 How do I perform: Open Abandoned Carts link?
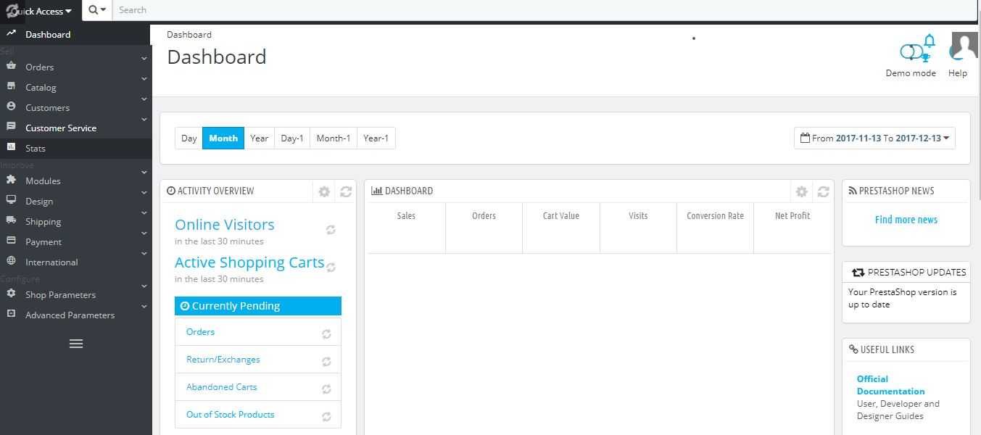pos(222,386)
